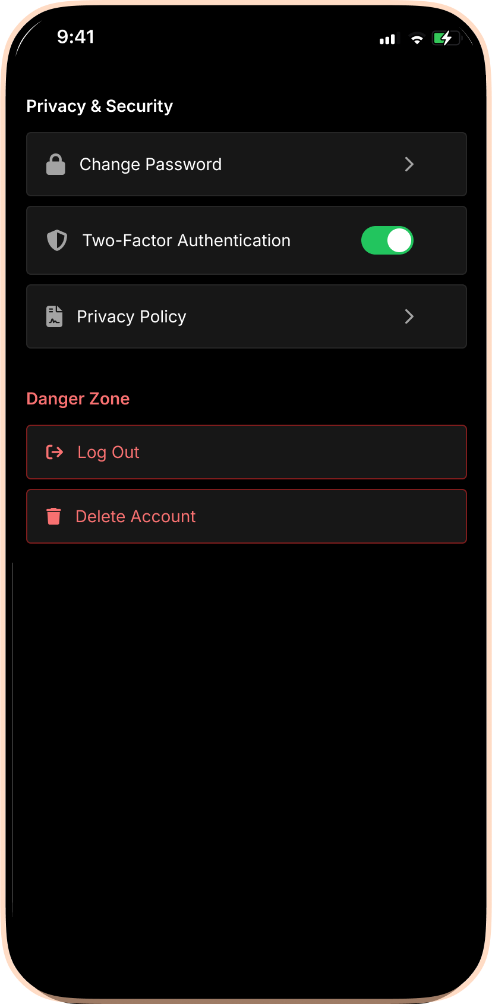Tap the cellular signal bars icon
492x1004 pixels.
387,39
